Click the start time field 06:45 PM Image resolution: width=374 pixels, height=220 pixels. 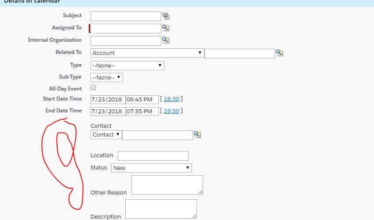142,100
